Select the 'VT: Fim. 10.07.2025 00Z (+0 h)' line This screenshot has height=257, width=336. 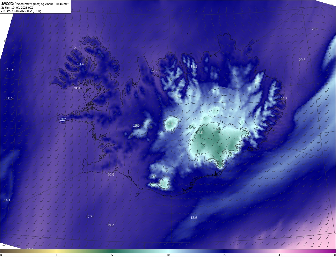21,11
